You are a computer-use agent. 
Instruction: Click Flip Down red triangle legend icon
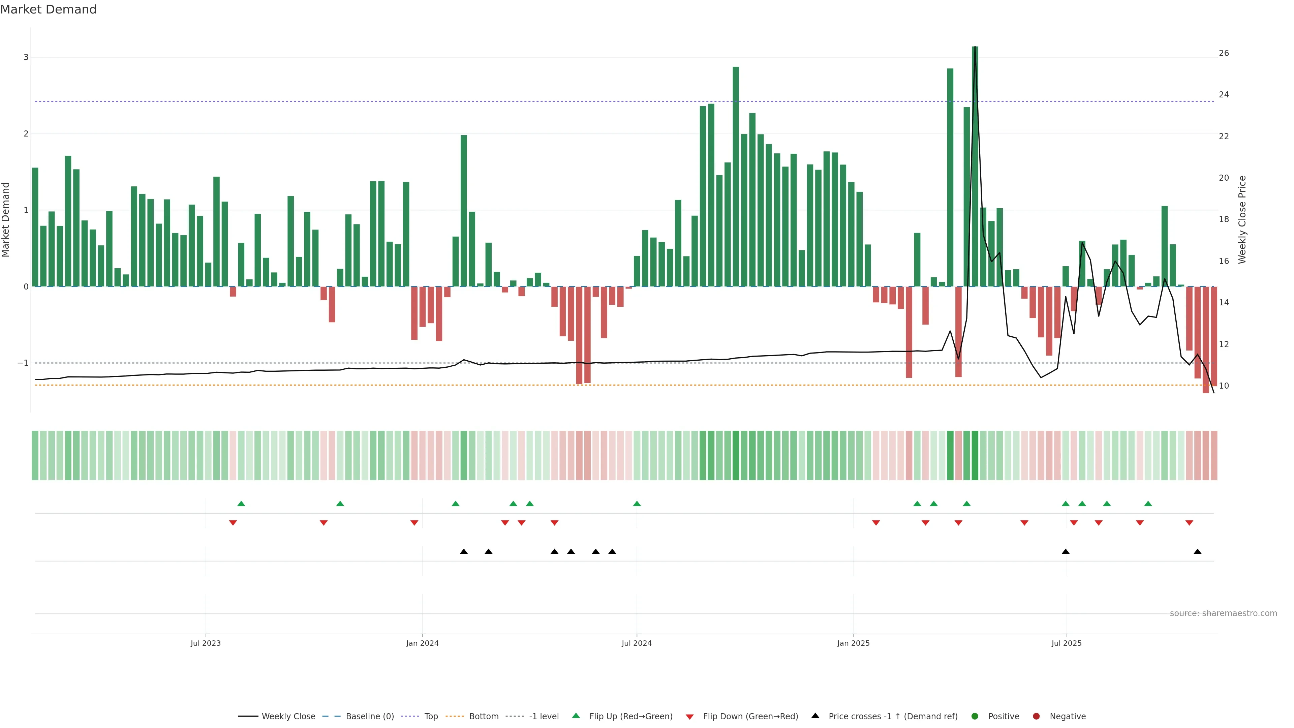pyautogui.click(x=690, y=717)
